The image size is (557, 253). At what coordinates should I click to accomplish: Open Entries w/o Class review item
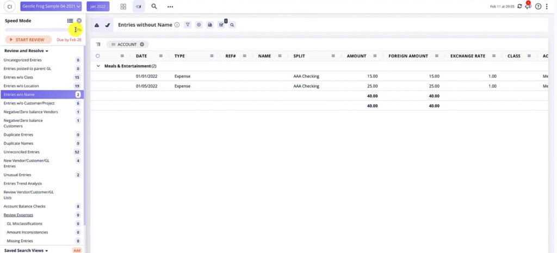tap(19, 77)
